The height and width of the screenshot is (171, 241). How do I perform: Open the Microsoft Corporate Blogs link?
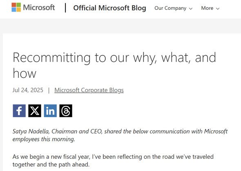89,90
